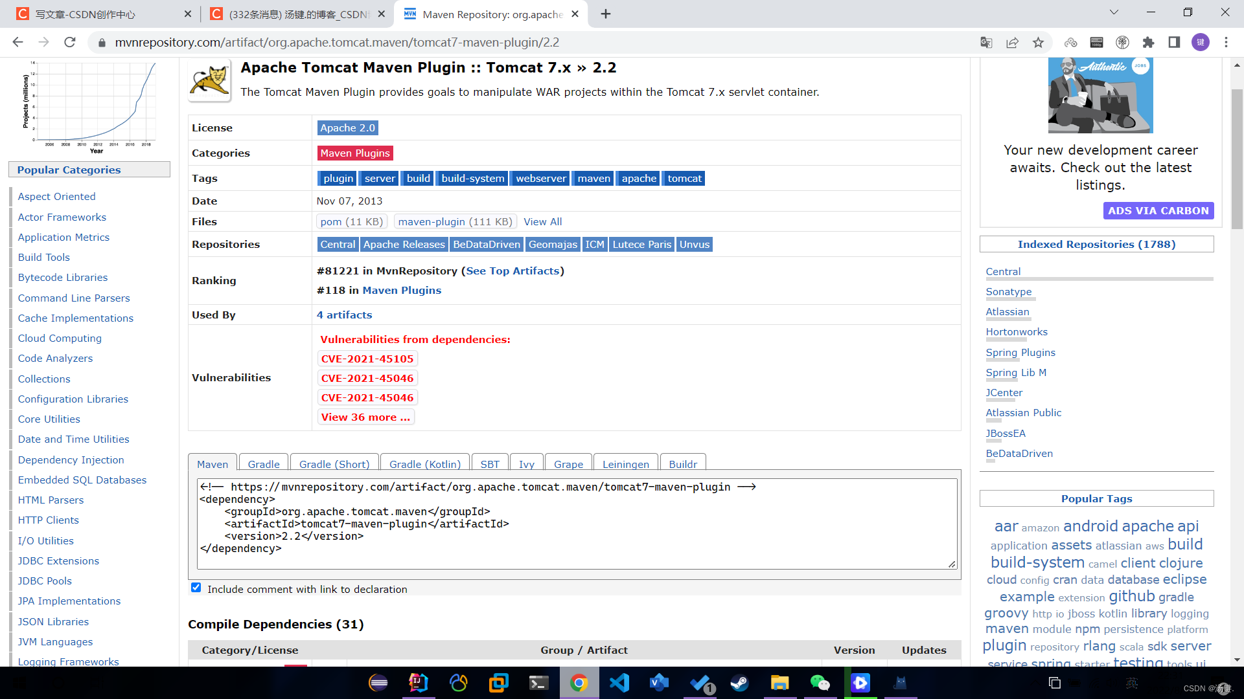Open a new browser tab
The image size is (1244, 699).
(606, 14)
